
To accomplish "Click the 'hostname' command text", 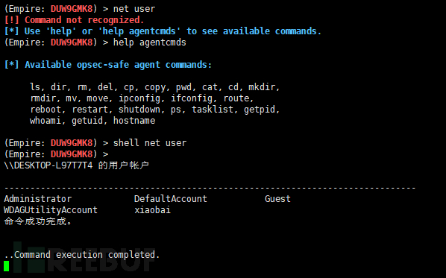I will point(134,121).
